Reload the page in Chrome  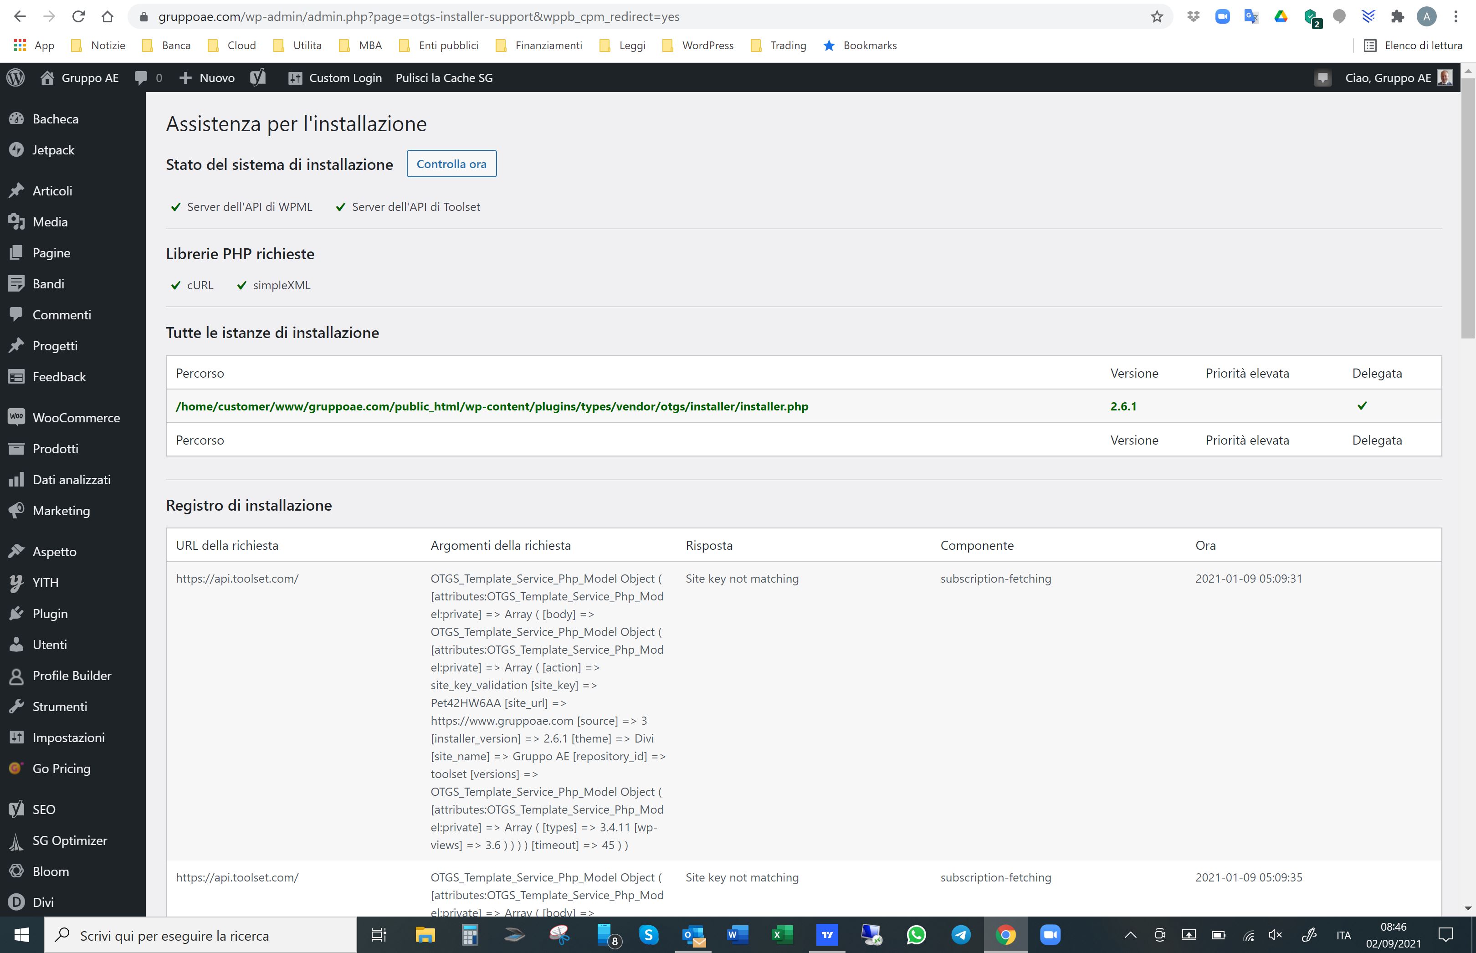click(78, 17)
